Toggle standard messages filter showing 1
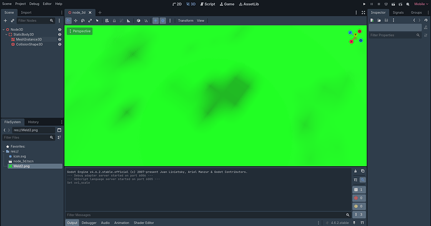 tap(359, 189)
